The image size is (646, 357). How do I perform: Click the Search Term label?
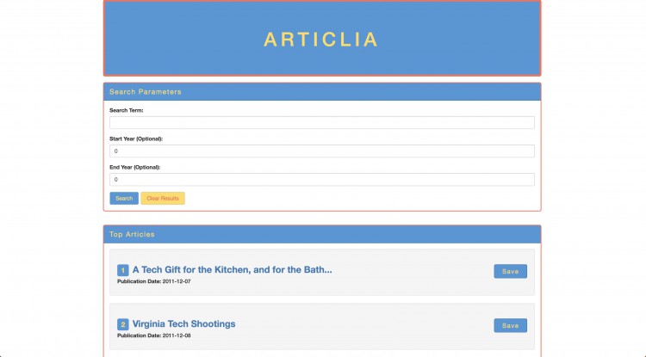coord(126,110)
